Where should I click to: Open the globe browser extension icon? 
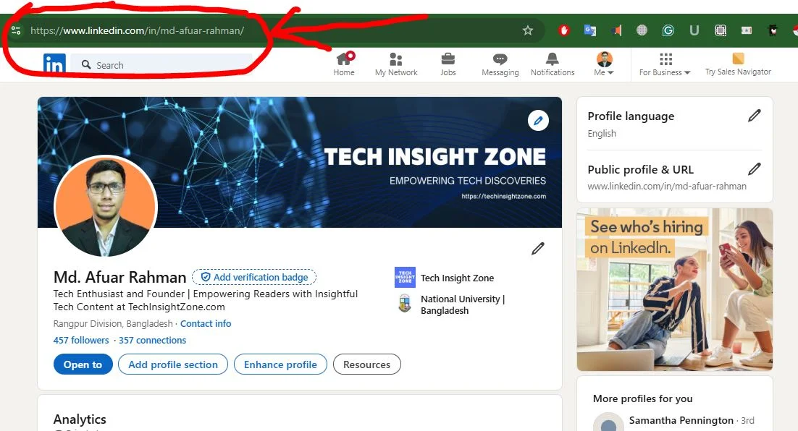642,30
